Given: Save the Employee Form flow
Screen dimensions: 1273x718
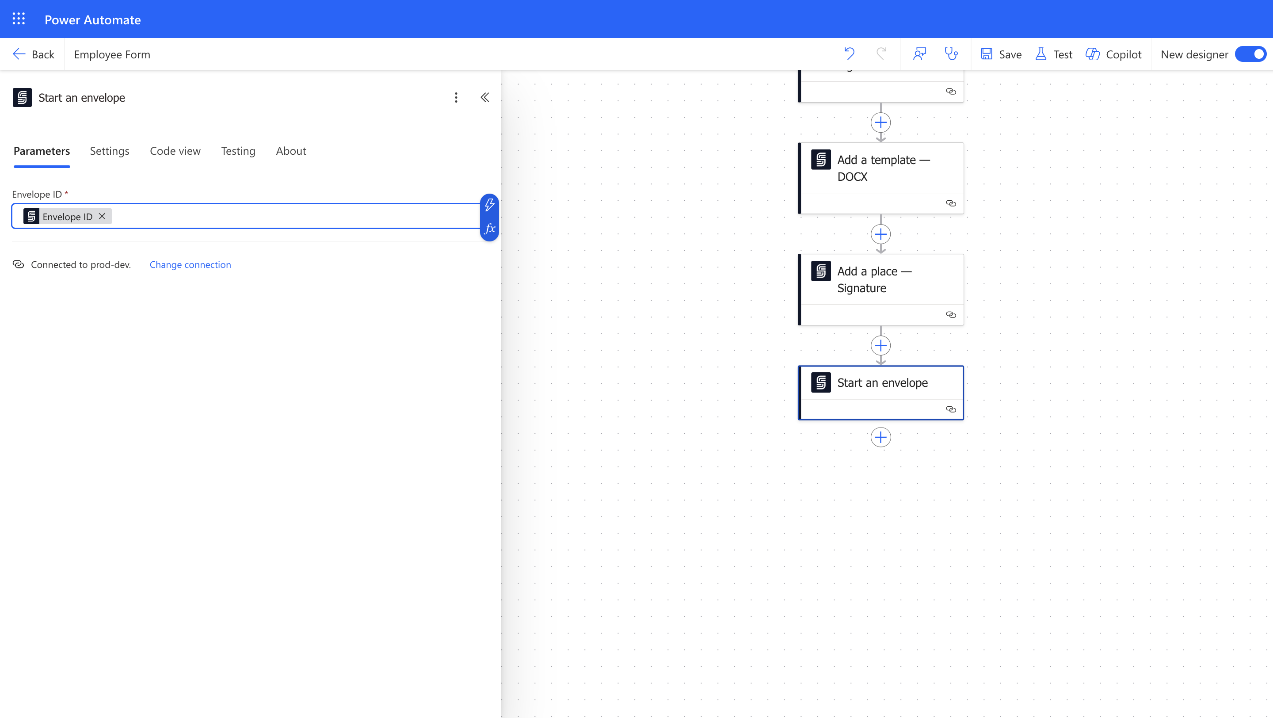Looking at the screenshot, I should [x=1000, y=54].
